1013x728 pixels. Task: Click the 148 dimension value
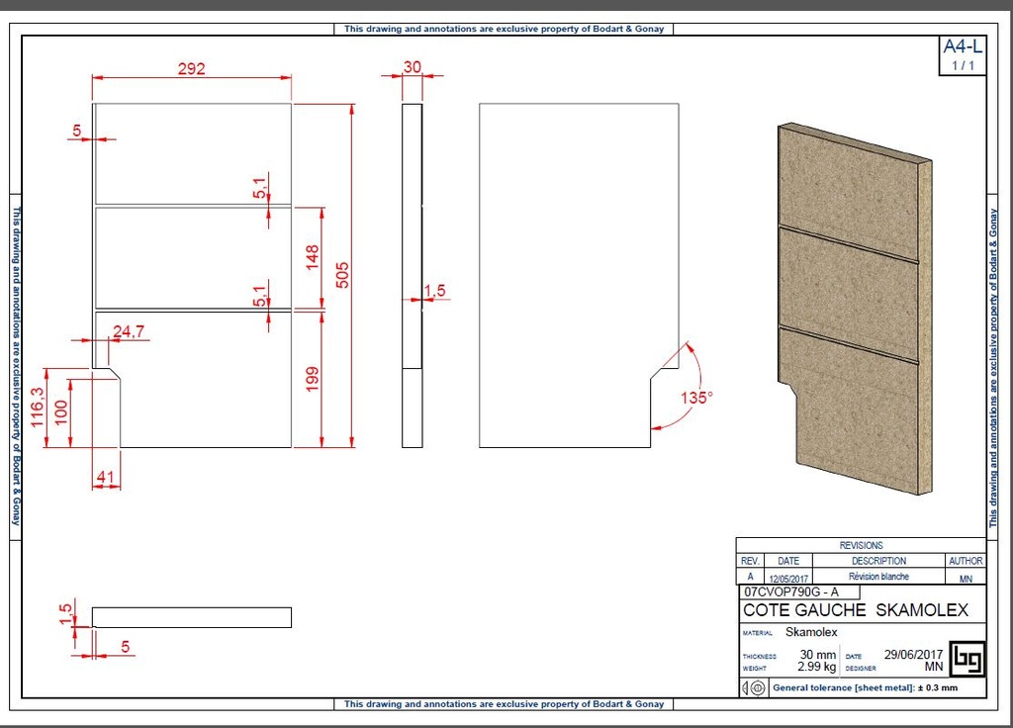pyautogui.click(x=313, y=257)
